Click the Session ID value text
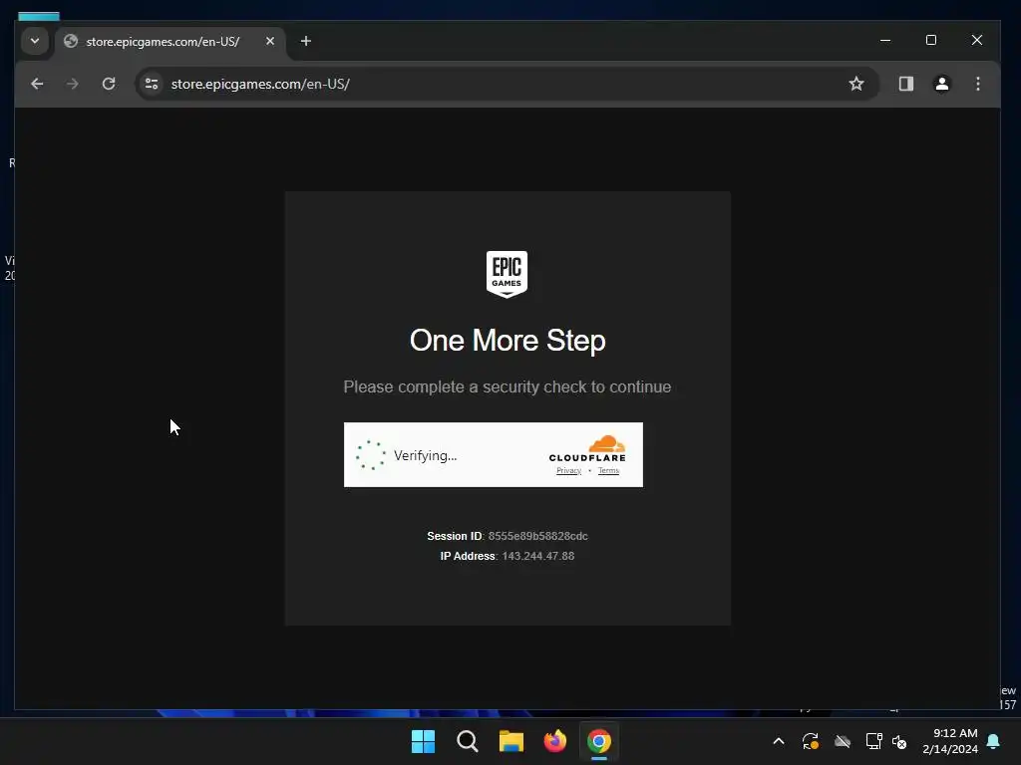The image size is (1021, 765). (537, 536)
